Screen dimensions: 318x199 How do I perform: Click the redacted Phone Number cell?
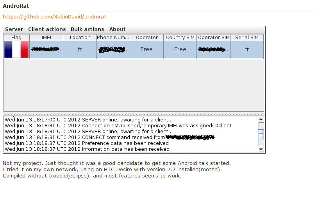pos(113,50)
